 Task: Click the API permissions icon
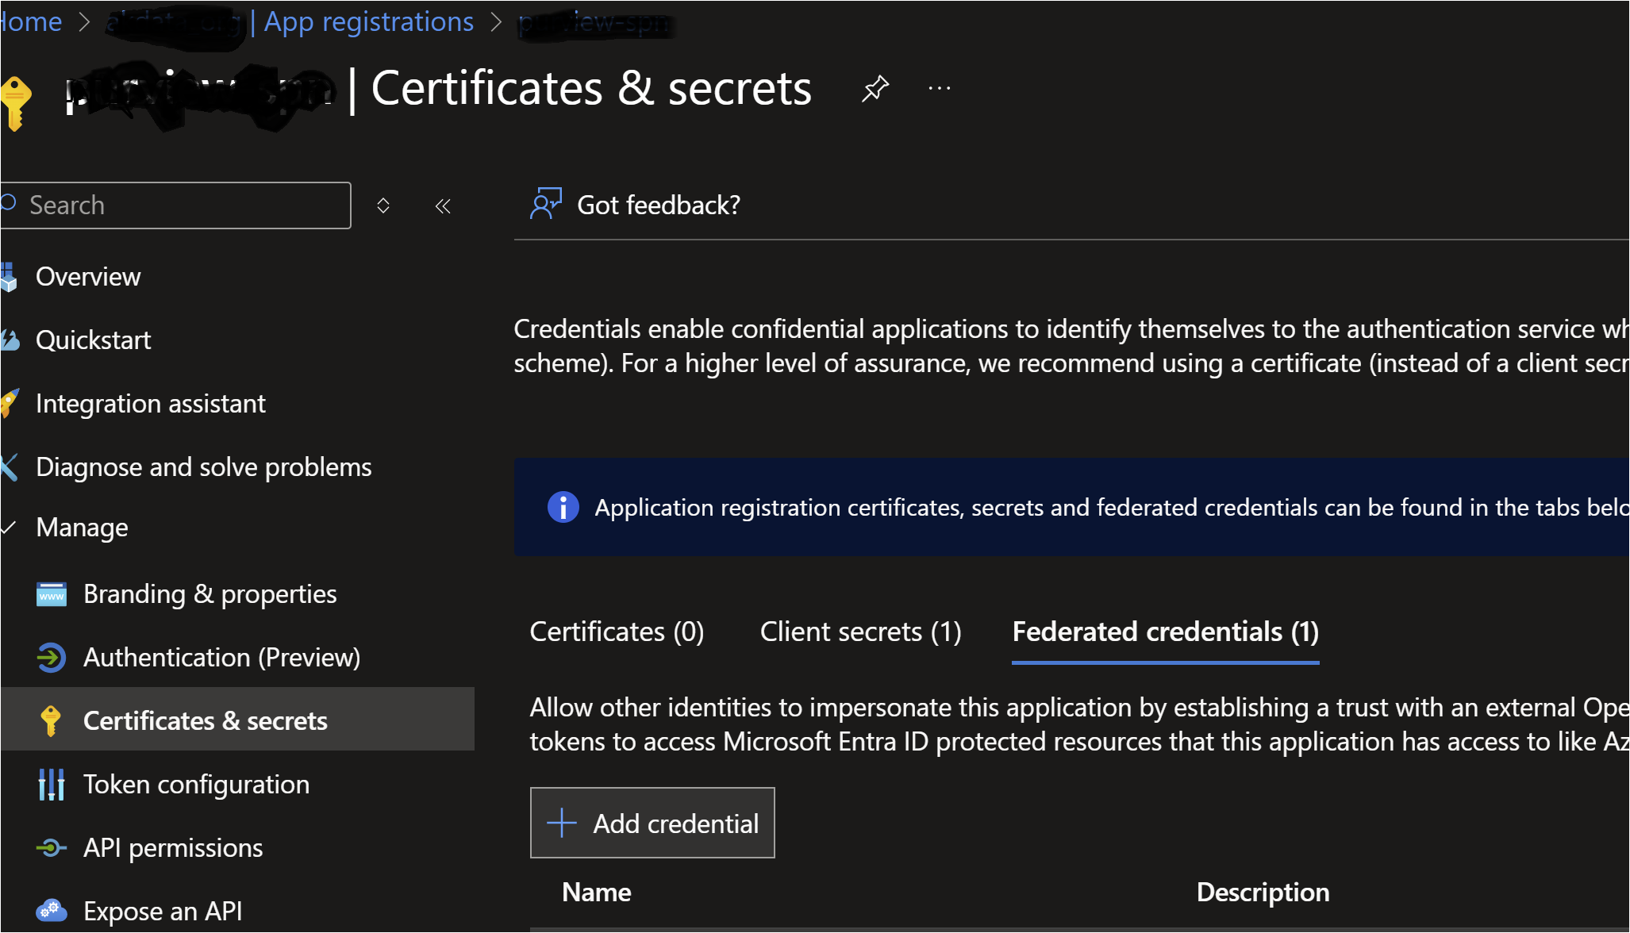click(x=52, y=848)
